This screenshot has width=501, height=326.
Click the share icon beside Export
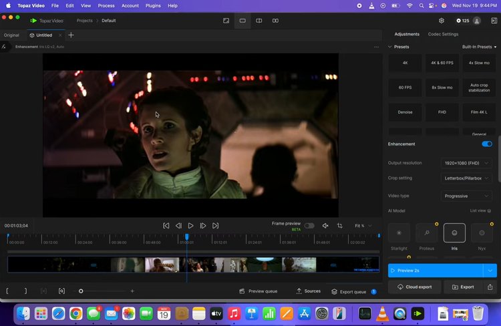tap(490, 287)
